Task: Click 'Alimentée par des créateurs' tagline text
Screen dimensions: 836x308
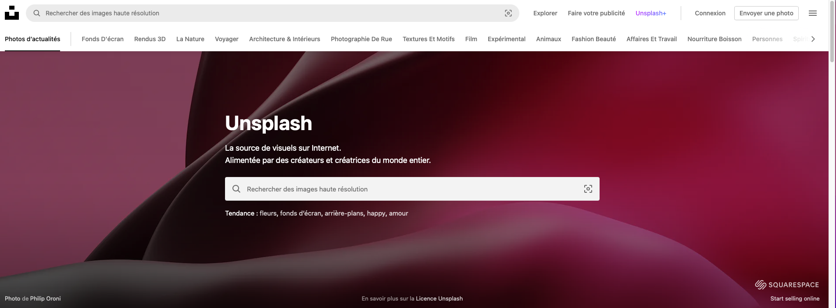Action: pos(328,160)
